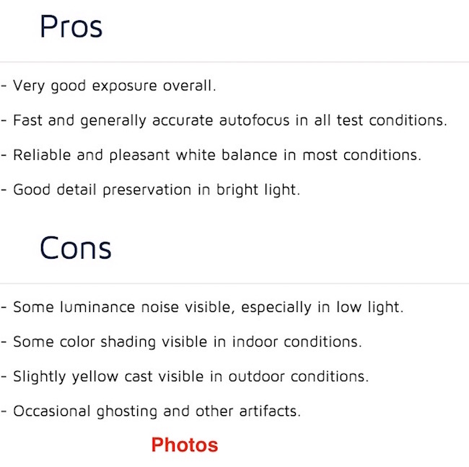This screenshot has width=469, height=467.
Task: Click the red Photos link
Action: coord(185,445)
